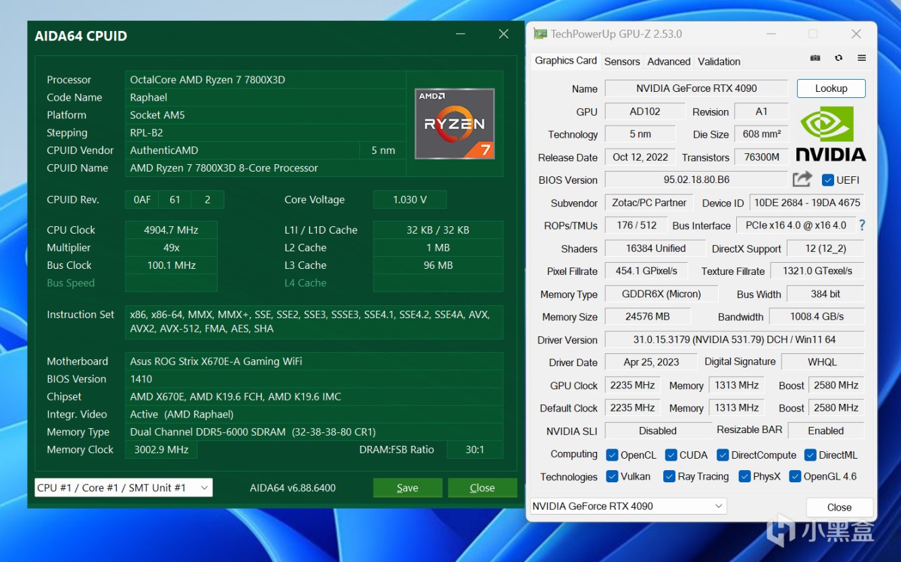Toggle the PhysX checkbox

coord(744,477)
